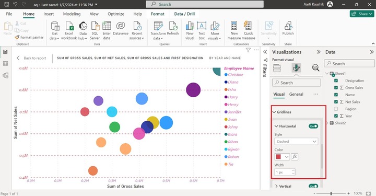Connect to SQL Server
Screen dimensions: 376x196
point(95,30)
